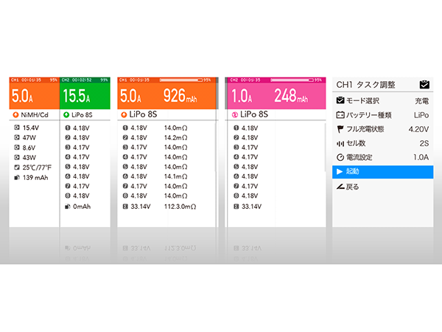
Task: Click the 8.6V reading
Action: (29, 148)
